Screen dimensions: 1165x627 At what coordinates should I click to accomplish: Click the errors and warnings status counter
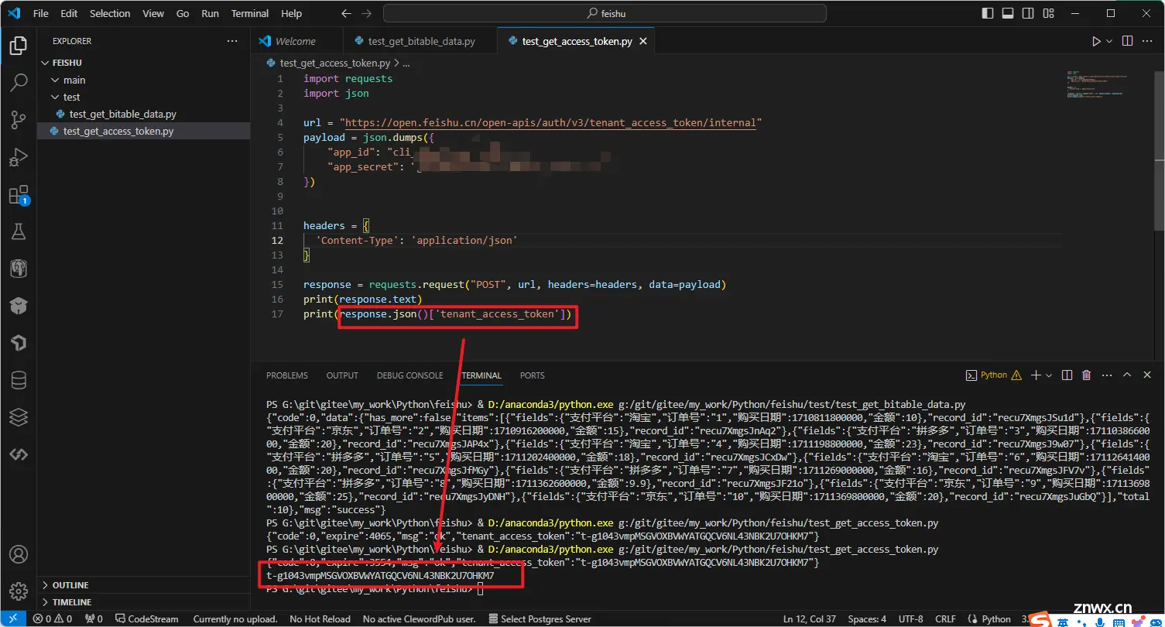point(53,618)
